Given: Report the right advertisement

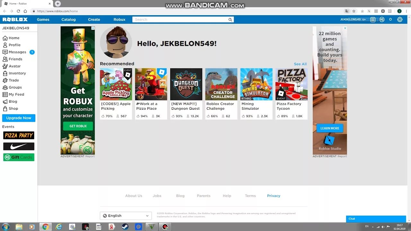Looking at the screenshot, I should [342, 156].
